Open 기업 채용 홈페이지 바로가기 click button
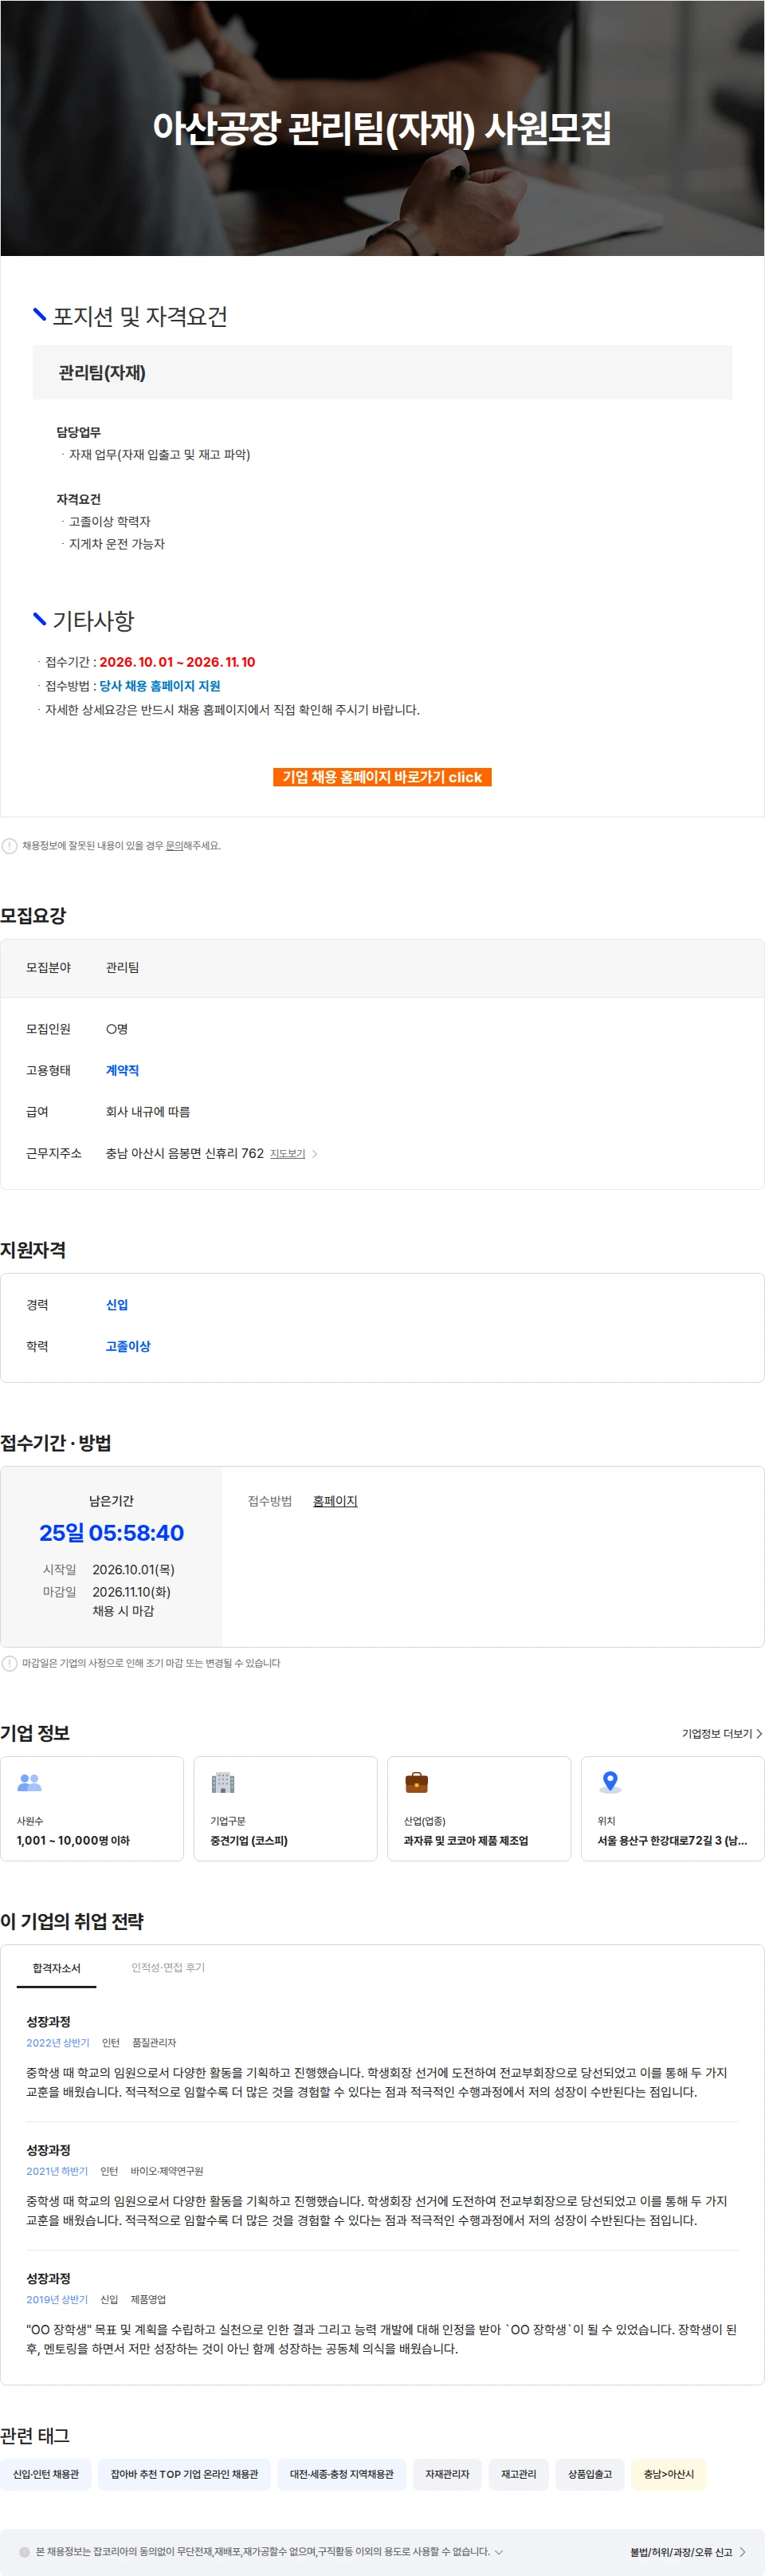765x2576 pixels. coord(382,777)
